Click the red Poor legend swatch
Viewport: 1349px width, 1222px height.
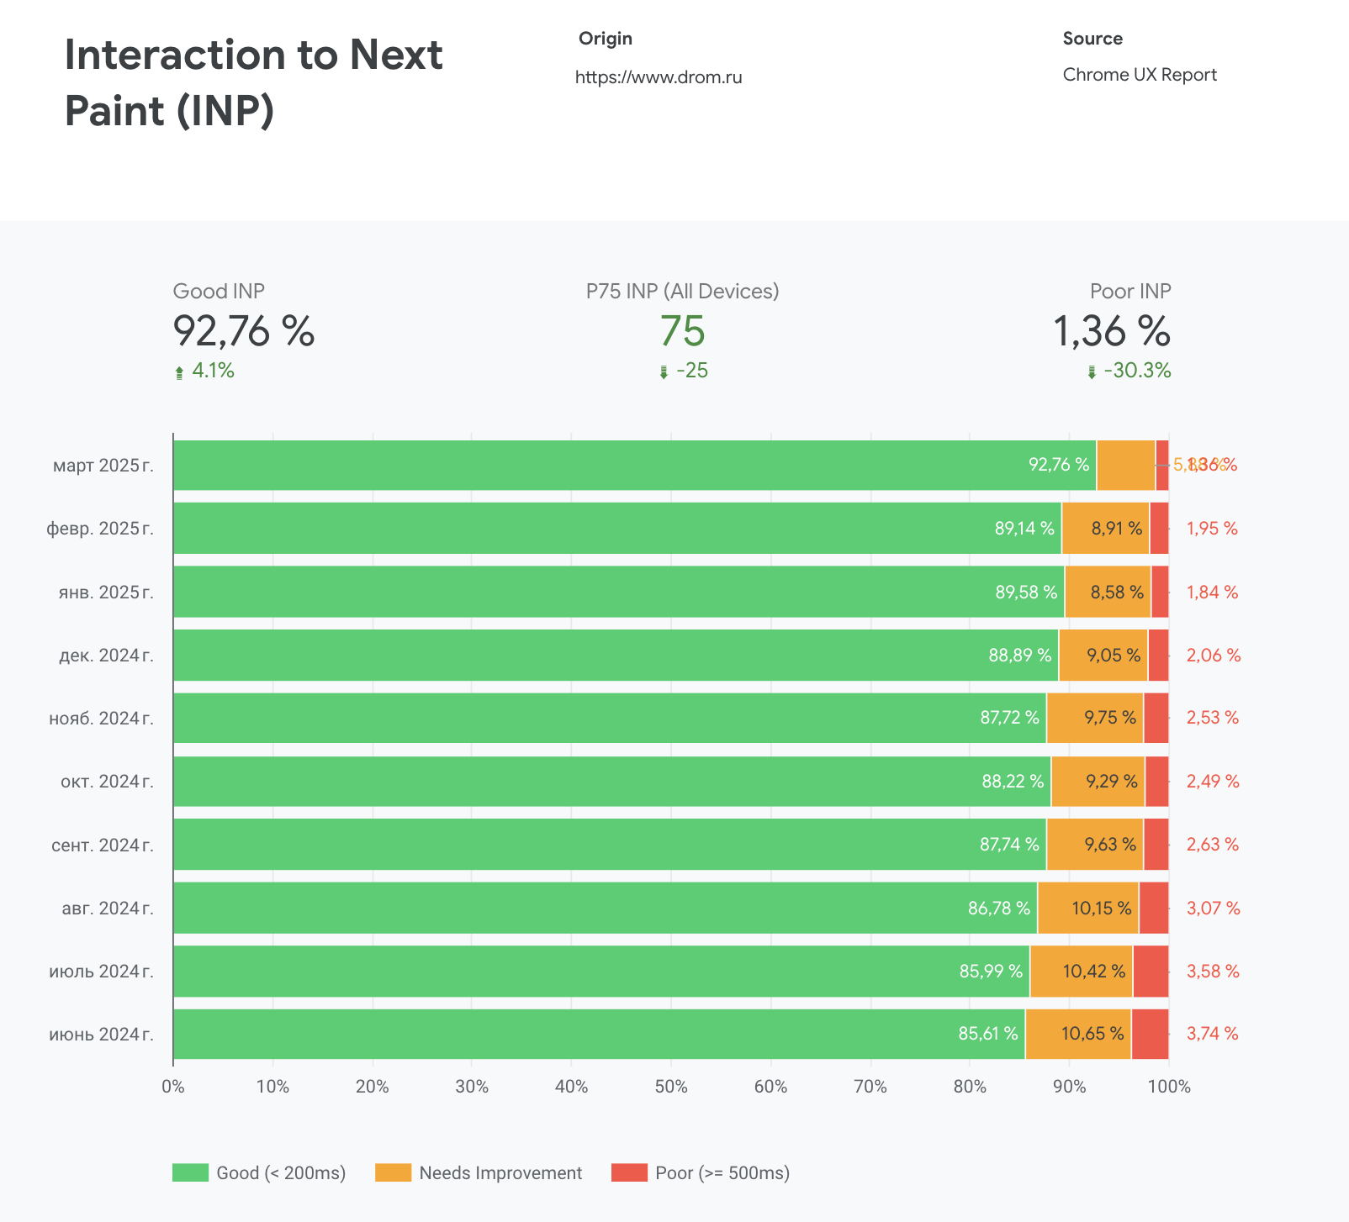[x=629, y=1172]
